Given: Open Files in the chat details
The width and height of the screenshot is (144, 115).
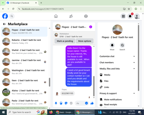Looking at the screenshot, I should [x=117, y=81].
